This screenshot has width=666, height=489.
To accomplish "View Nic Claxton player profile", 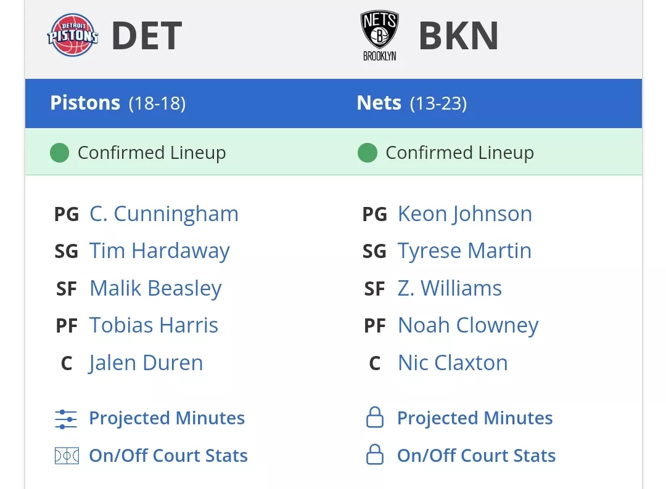I will pyautogui.click(x=453, y=363).
